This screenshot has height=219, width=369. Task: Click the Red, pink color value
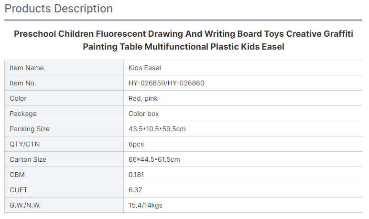[x=143, y=98]
